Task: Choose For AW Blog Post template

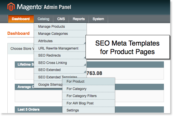Action: (x=88, y=103)
